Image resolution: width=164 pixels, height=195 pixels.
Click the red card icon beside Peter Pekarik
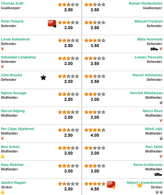[52, 23]
